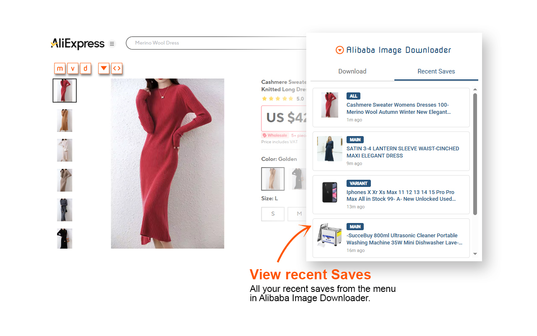Open the Cashmere Sweater Womens Dresses save
Viewport: 537px width, 336px height.
point(391,108)
